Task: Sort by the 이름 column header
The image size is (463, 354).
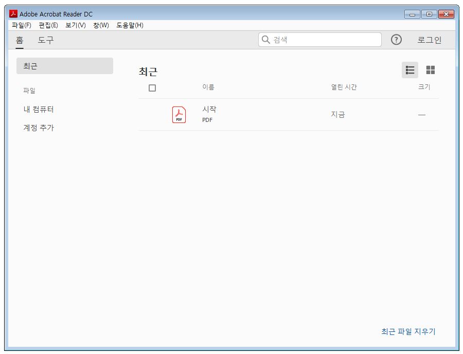Action: [x=208, y=87]
